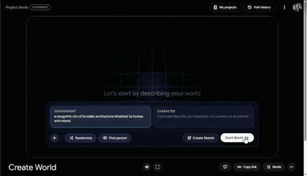Screen dimensions: 307x176
Task: Click the EXPERIMENT badge
Action: (x=40, y=7)
